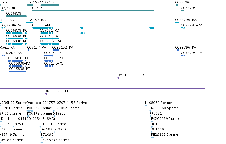Image resolution: width=226 pixels, height=144 pixels.
Task: Select the DME1-021H11 clone end arrow
Action: 46,94
